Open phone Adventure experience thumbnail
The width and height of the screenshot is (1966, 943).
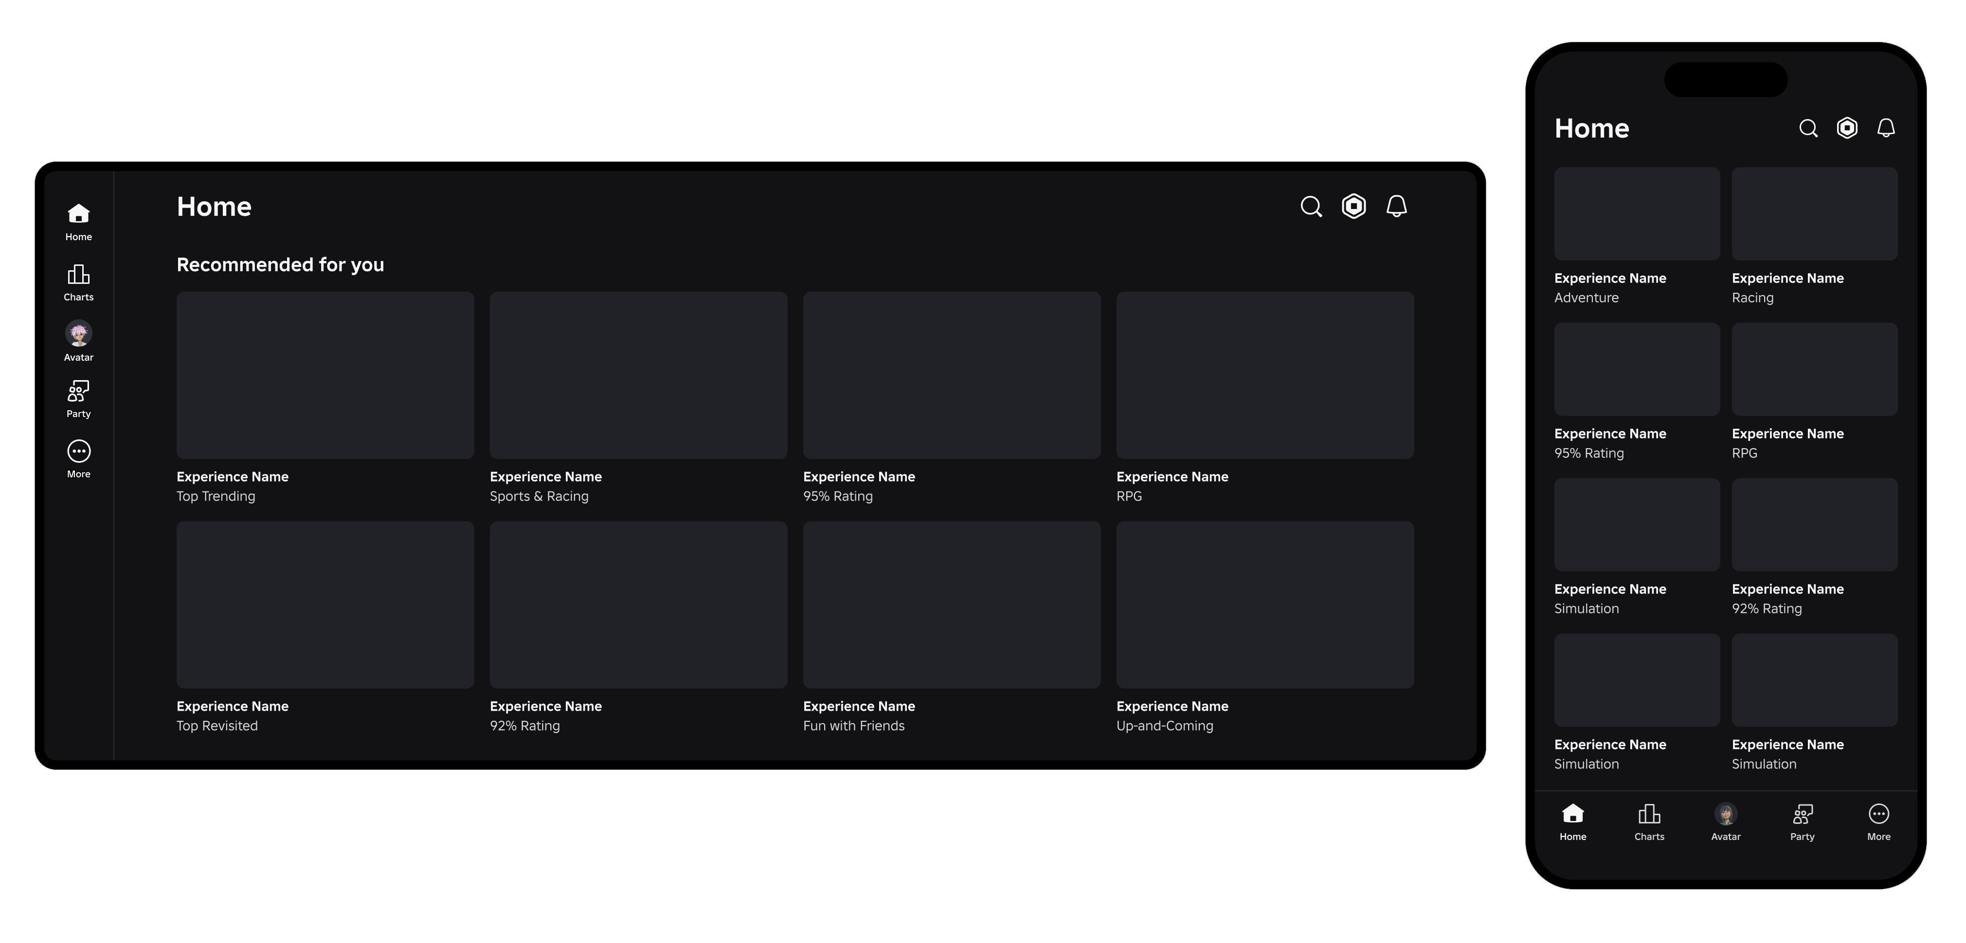tap(1637, 214)
